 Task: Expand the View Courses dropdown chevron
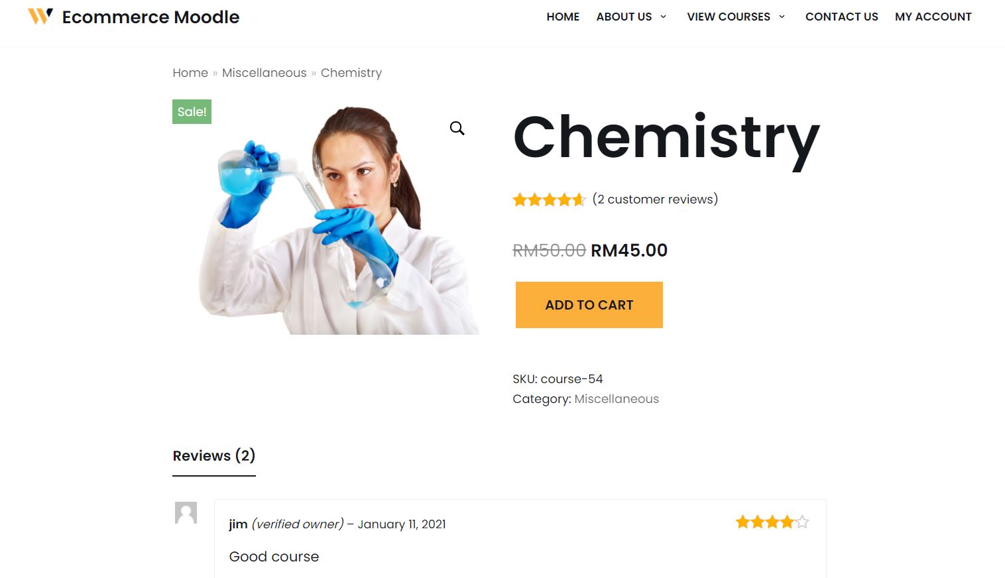pos(782,17)
